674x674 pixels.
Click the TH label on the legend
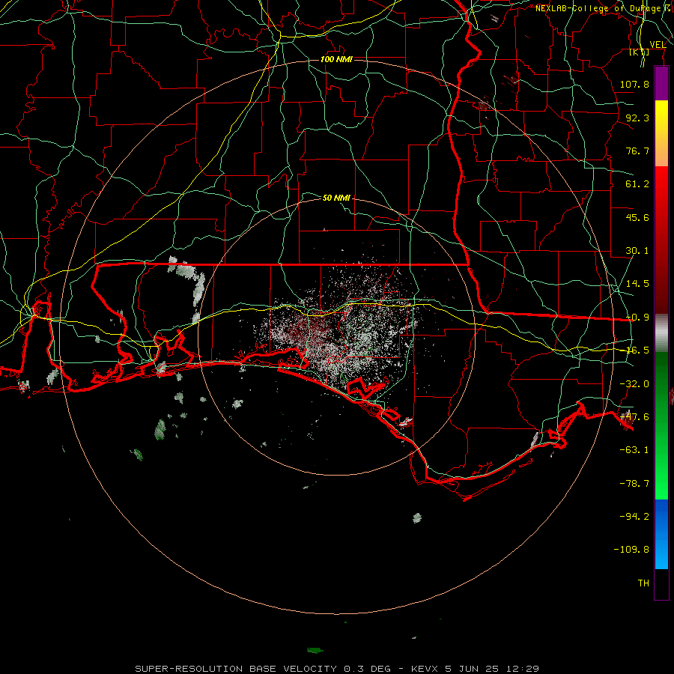[x=643, y=583]
